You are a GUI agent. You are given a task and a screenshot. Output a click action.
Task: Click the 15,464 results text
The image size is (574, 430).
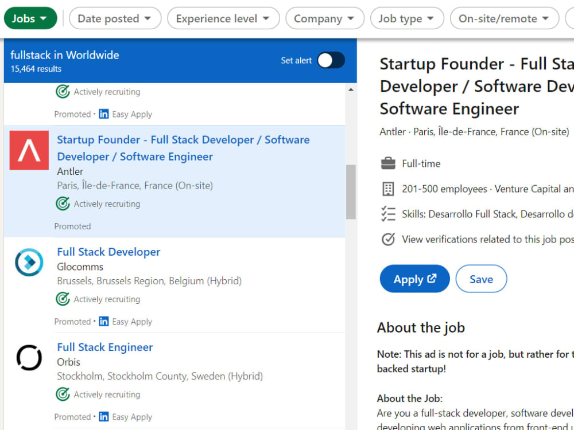[x=36, y=69]
